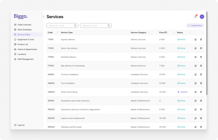This screenshot has height=140, width=218.
Task: Delete the Tech Installation entry
Action: click(201, 83)
